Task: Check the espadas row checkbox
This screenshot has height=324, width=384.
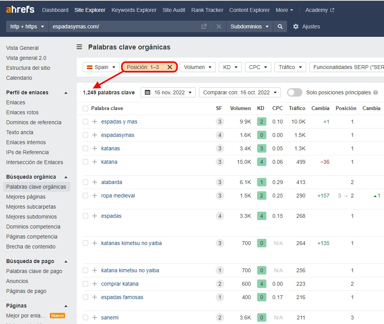Action: [x=85, y=216]
